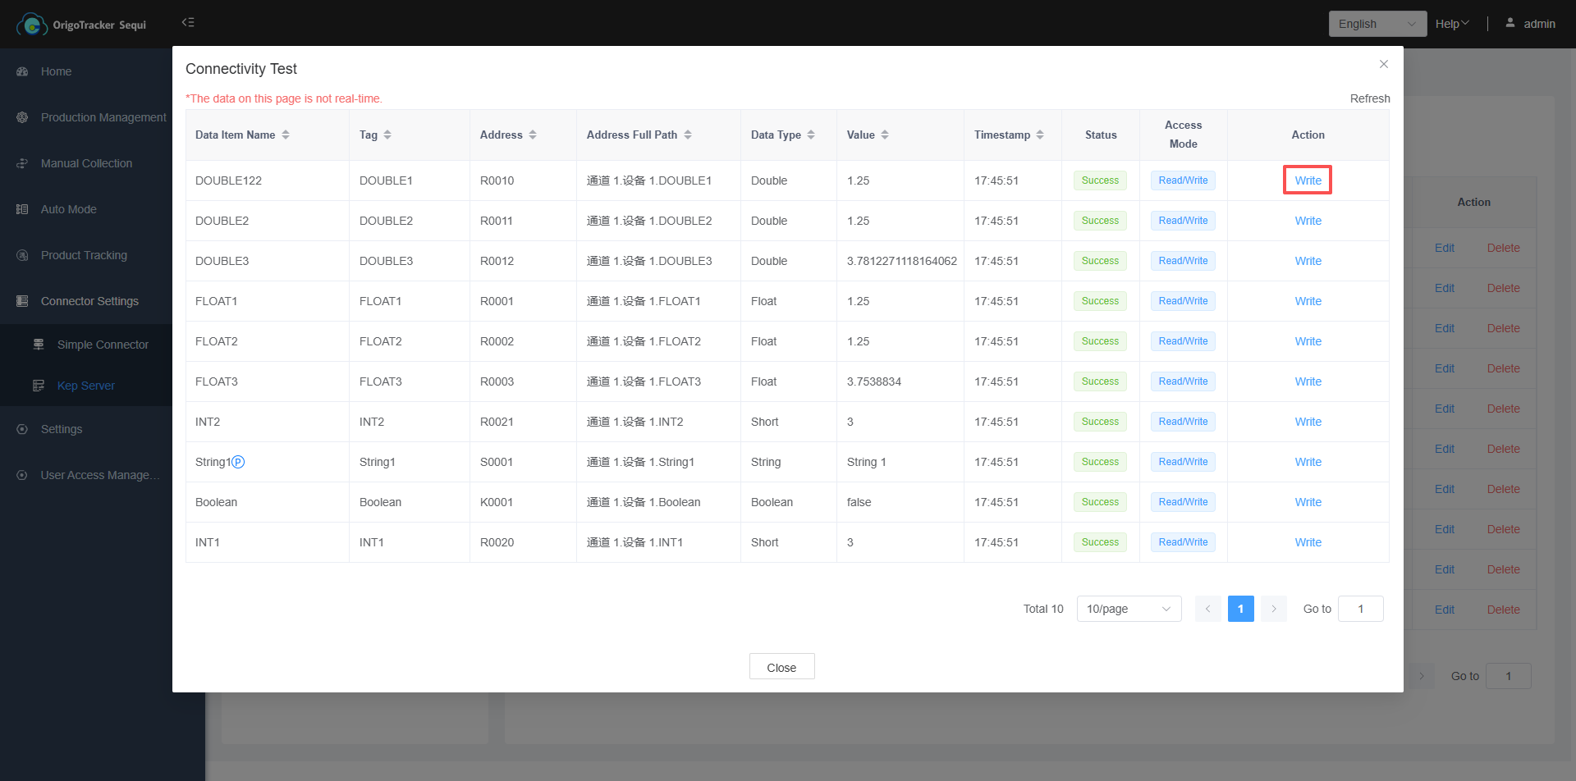Click the Go to page input field
Image resolution: width=1576 pixels, height=781 pixels.
[1360, 609]
